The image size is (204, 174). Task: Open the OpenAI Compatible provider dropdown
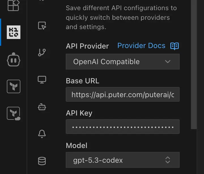pyautogui.click(x=123, y=62)
